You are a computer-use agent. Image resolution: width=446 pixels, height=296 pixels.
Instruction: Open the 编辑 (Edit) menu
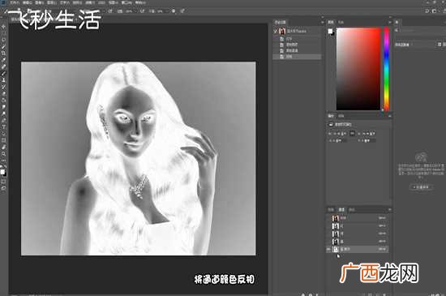[x=28, y=2]
